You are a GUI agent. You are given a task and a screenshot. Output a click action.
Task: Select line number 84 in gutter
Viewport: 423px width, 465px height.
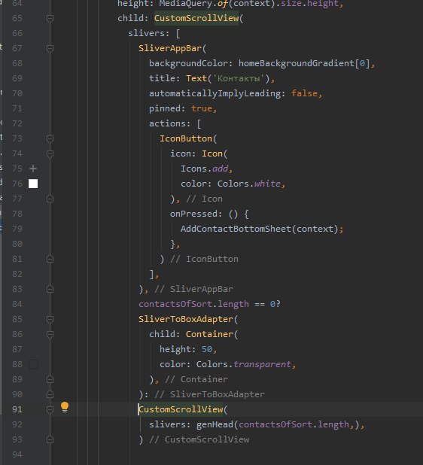pos(17,304)
